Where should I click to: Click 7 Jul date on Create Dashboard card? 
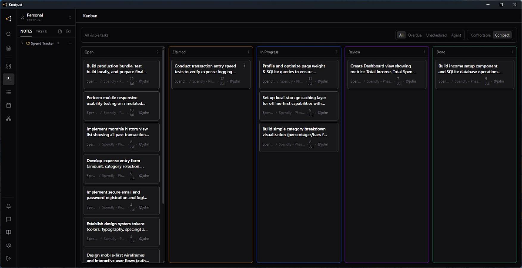pos(399,81)
